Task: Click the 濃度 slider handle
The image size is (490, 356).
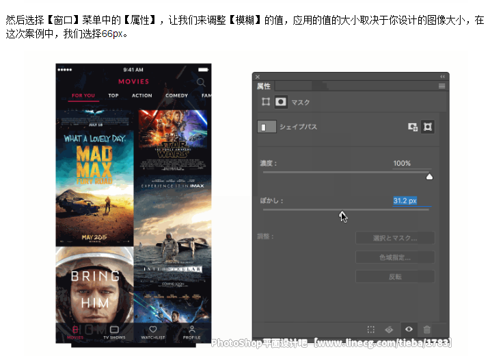Action: 429,177
